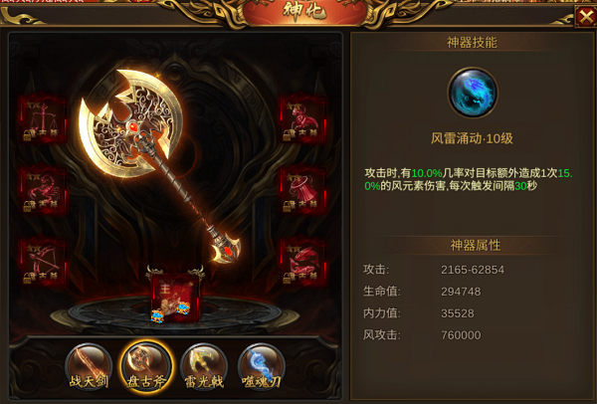Click the 攻击 stat value 2165-62854
597x404 pixels.
tap(473, 270)
